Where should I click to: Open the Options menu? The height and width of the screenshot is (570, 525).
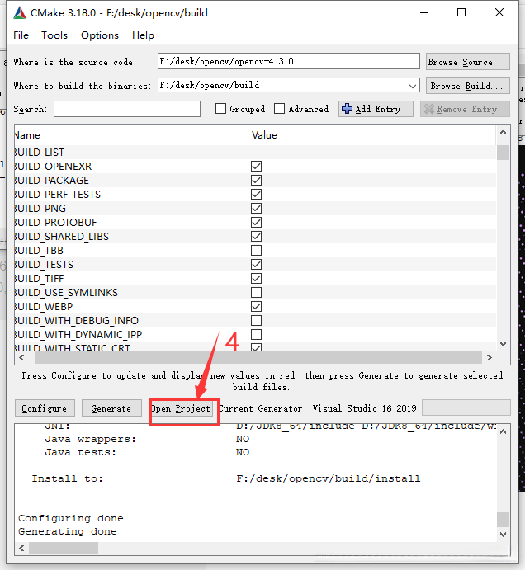tap(100, 35)
